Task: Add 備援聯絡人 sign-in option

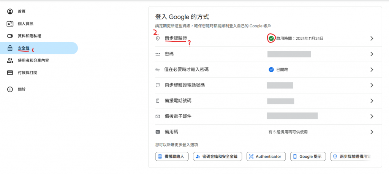Action: 172,157
